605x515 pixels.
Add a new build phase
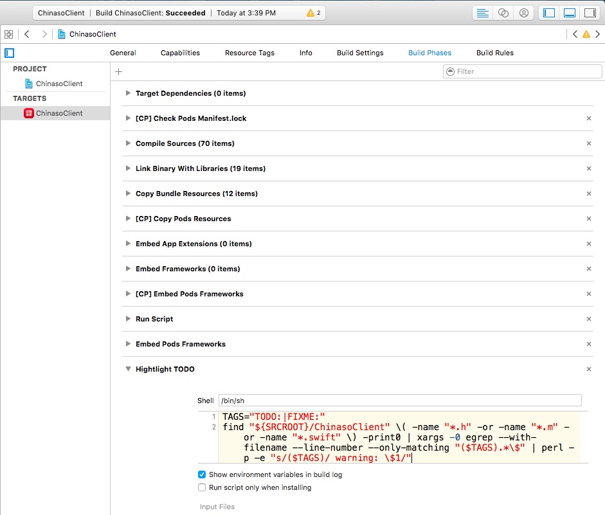click(x=118, y=71)
